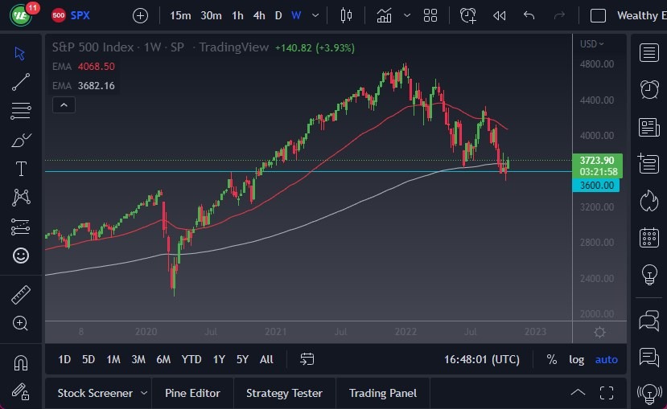Set the date range to YTD
This screenshot has height=409, width=667.
191,359
